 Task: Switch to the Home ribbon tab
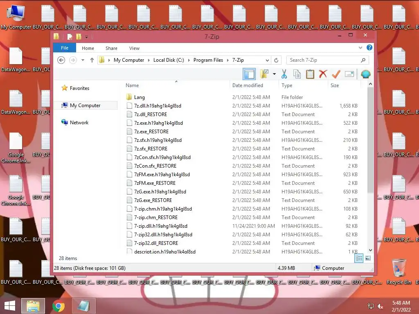coord(88,48)
